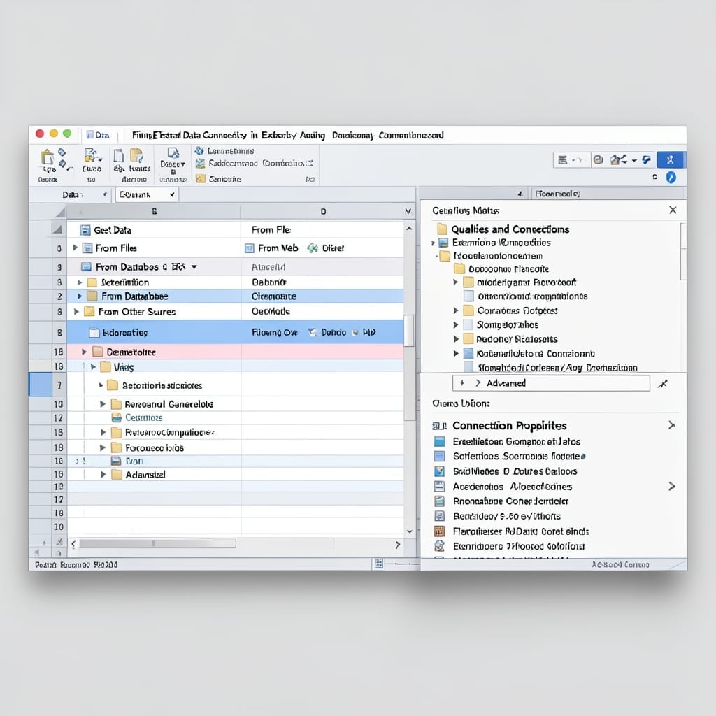Click the Get Data sheet icon

pyautogui.click(x=85, y=229)
